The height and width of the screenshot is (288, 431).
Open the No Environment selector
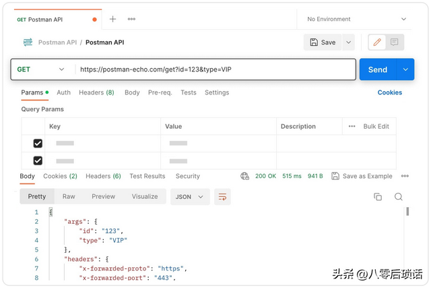356,19
